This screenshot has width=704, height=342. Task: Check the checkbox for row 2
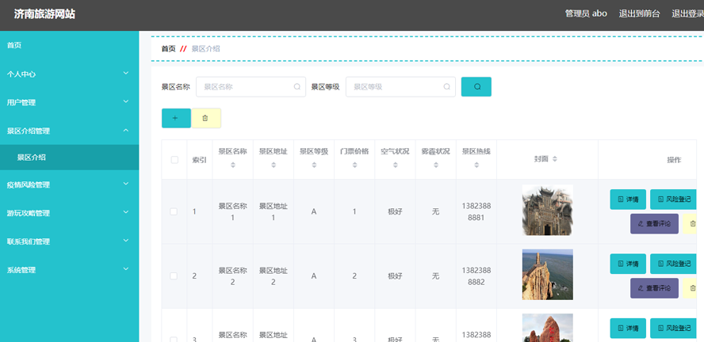click(174, 275)
